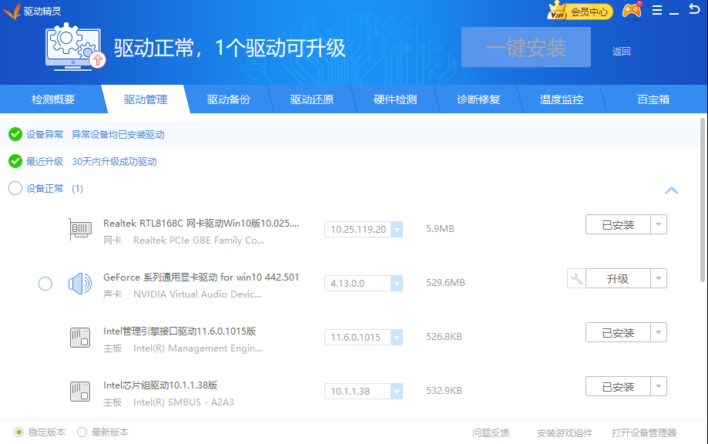Open the hamburger main menu icon

pyautogui.click(x=657, y=10)
